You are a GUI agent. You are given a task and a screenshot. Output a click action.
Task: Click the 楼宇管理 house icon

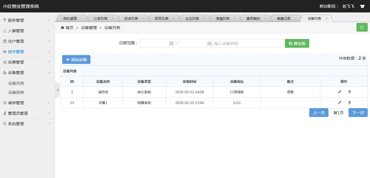(x=5, y=52)
